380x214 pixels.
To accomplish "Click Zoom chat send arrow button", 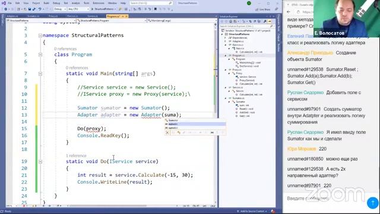I will tap(372, 203).
